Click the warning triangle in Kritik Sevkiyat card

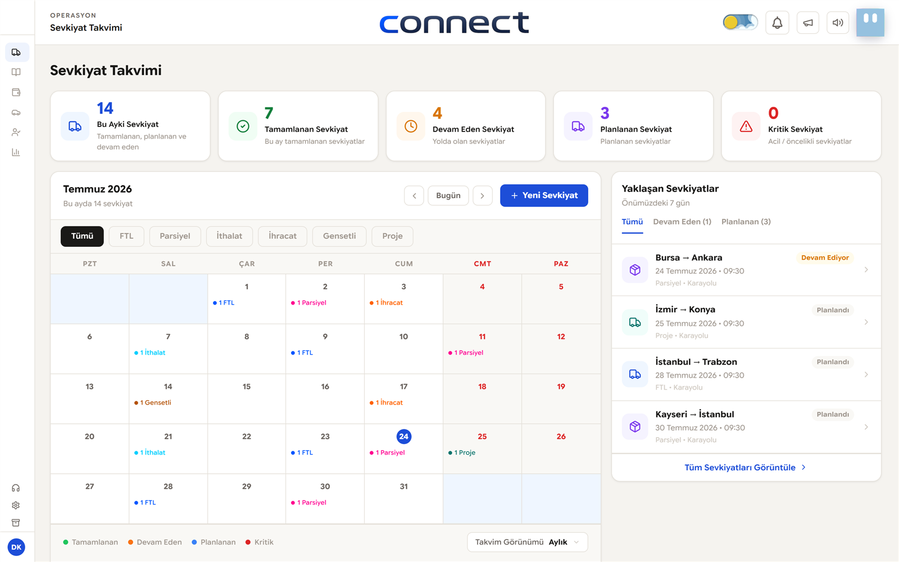coord(746,126)
